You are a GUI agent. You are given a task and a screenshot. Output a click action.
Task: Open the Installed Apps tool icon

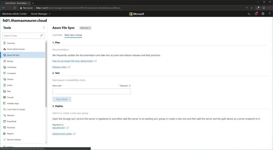click(5, 103)
